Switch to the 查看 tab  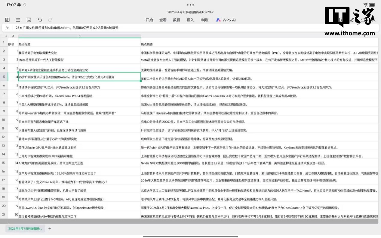(x=163, y=20)
